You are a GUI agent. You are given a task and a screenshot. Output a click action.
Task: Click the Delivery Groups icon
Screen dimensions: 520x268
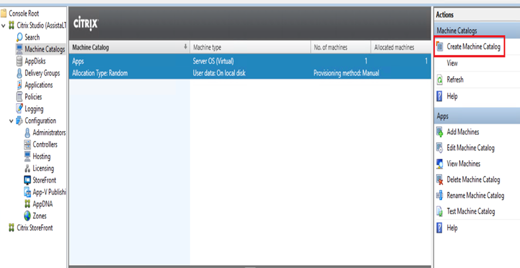point(20,73)
